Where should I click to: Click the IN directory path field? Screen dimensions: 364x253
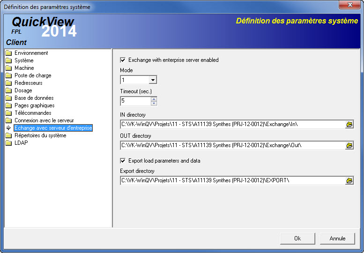233,125
